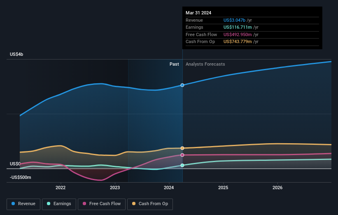Select the Earnings data point marker
Screen dimensions: 338x215
(182, 165)
